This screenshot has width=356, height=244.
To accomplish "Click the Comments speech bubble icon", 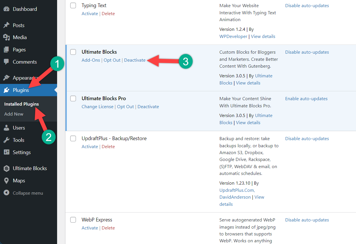I will coord(6,62).
